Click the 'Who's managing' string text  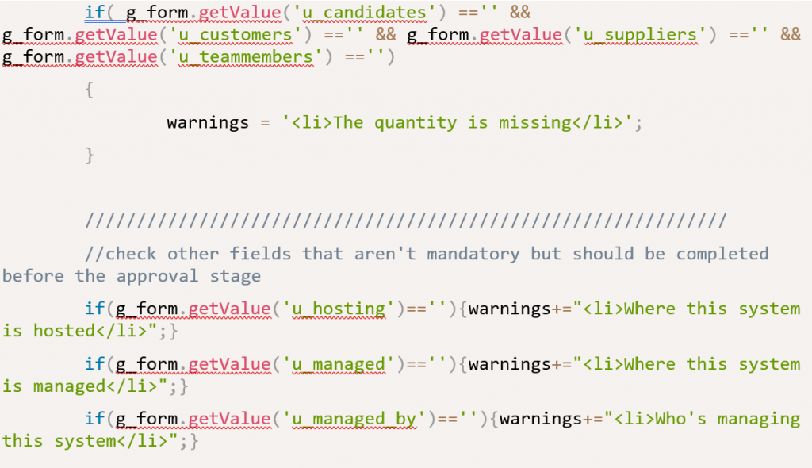(728, 420)
